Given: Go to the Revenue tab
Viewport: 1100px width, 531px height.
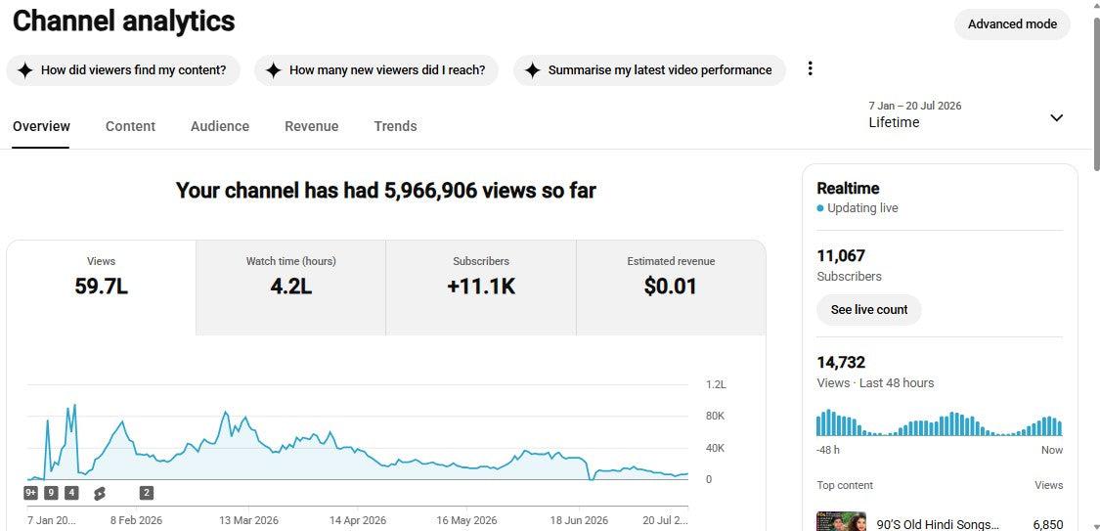Looking at the screenshot, I should tap(312, 126).
